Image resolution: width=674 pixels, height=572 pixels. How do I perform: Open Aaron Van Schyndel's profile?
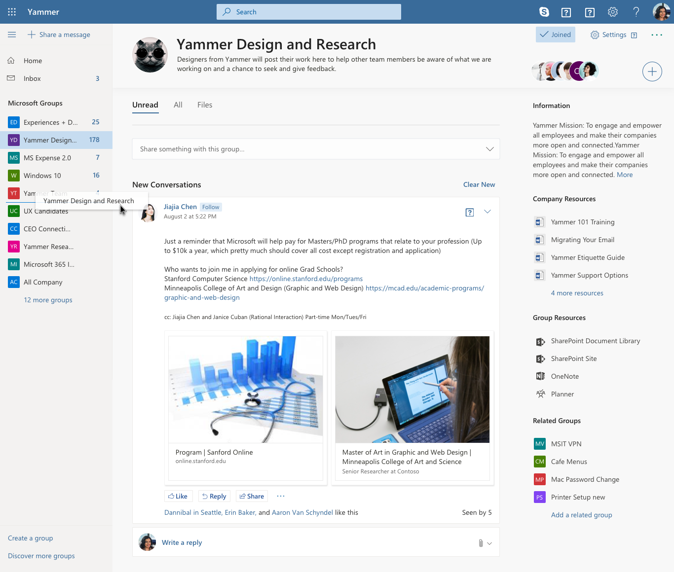302,512
